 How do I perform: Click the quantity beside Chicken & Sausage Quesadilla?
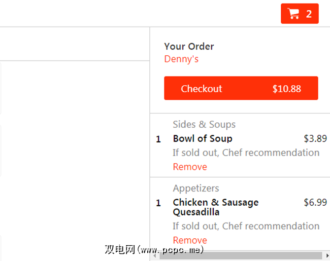[x=158, y=203]
